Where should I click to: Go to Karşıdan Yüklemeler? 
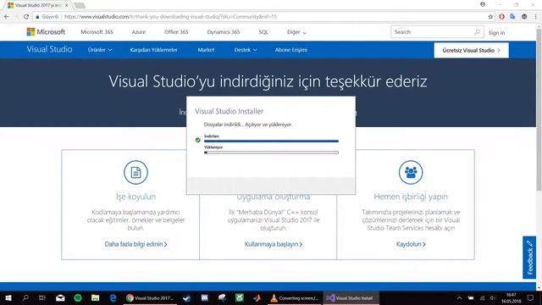[x=154, y=50]
